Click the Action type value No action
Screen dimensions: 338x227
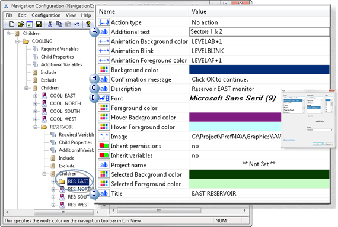point(205,22)
